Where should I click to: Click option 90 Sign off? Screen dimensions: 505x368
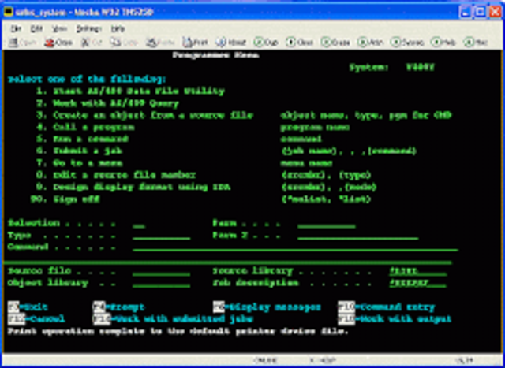(65, 199)
